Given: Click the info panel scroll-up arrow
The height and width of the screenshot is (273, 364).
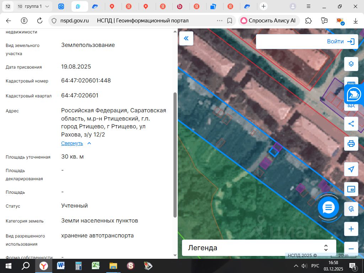Looking at the screenshot, I should pyautogui.click(x=175, y=32).
